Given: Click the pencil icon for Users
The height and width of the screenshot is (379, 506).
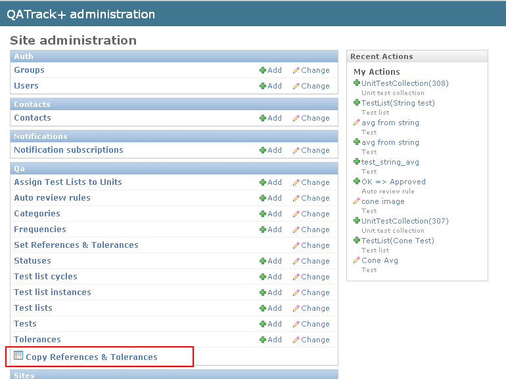Looking at the screenshot, I should 296,86.
